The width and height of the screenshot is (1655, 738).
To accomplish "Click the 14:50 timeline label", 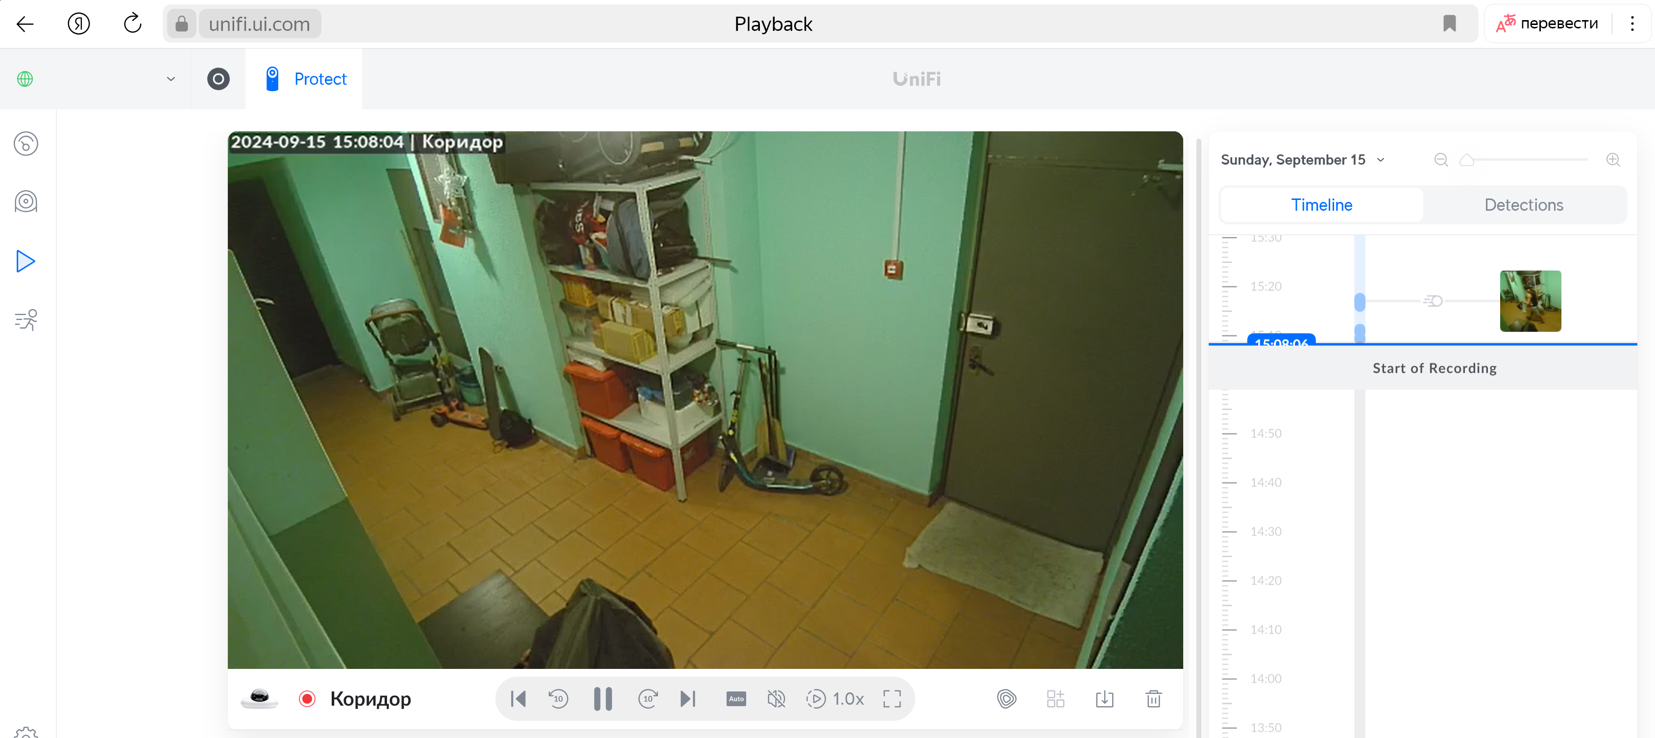I will pyautogui.click(x=1266, y=434).
